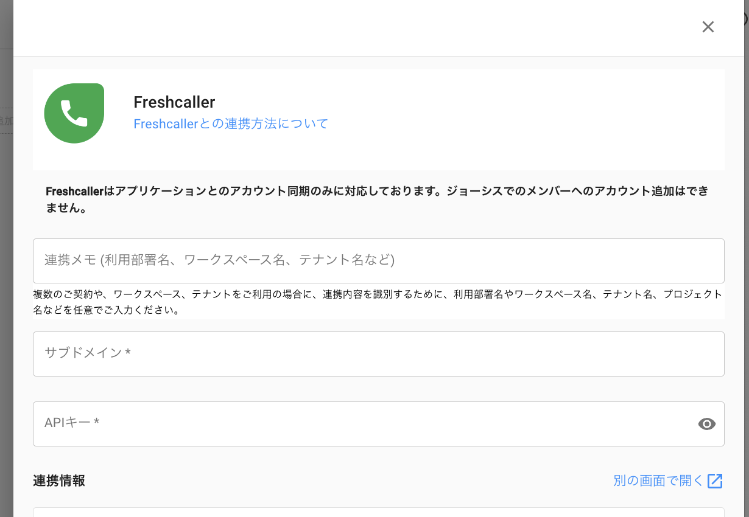Open the Freshcallerとの連携方法について help link
The width and height of the screenshot is (749, 517).
231,124
